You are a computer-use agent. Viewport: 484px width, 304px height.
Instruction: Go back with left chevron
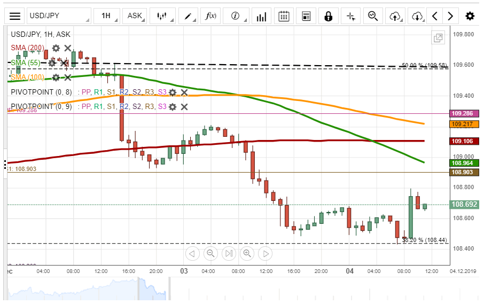pos(435,16)
